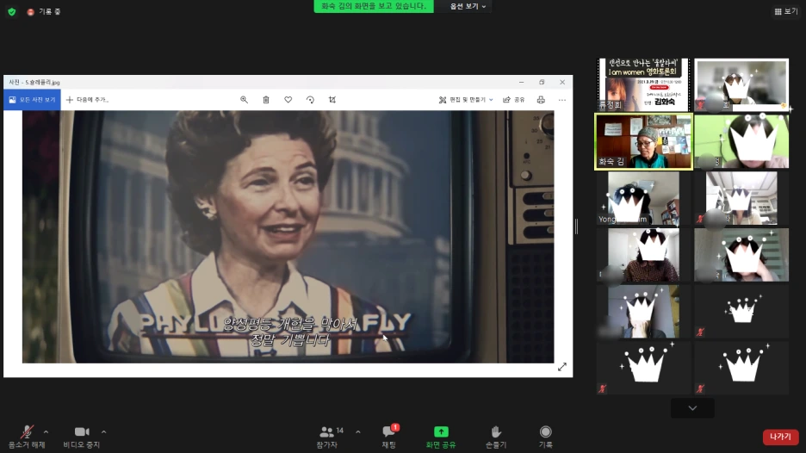Go to 모든 사진 보기
Image resolution: width=806 pixels, height=453 pixels.
[x=32, y=100]
